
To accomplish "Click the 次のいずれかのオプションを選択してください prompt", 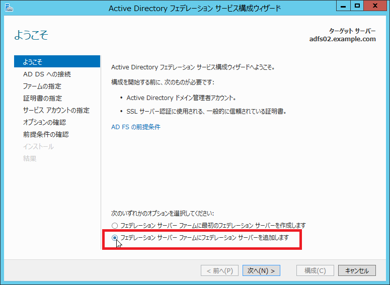I will pyautogui.click(x=163, y=214).
